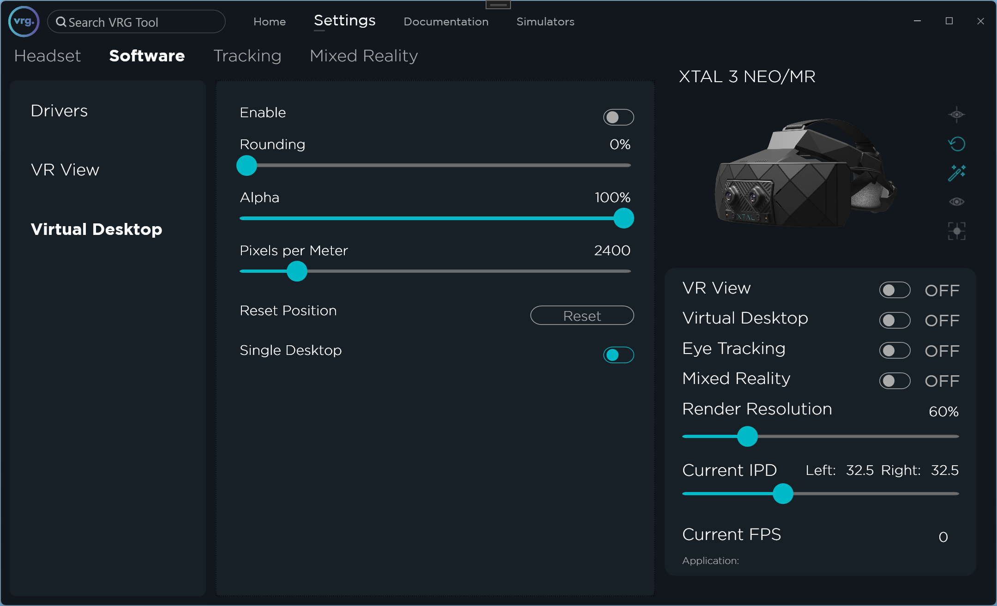Screen dimensions: 997x606
Task: Open the Documentation menu item
Action: (446, 22)
